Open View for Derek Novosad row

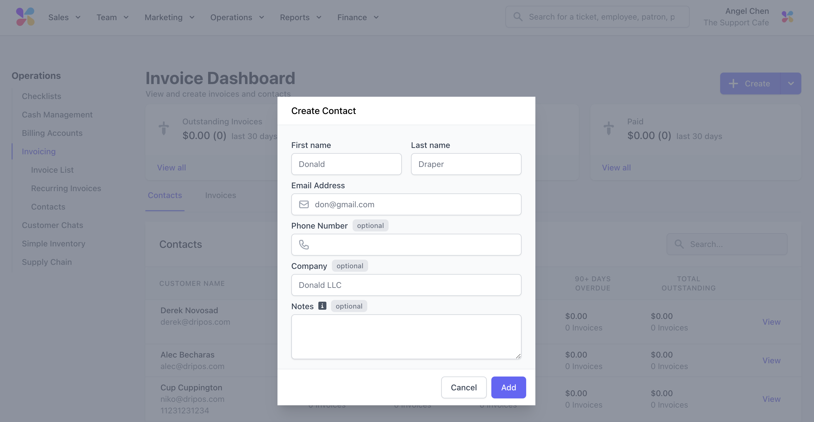[x=771, y=322]
